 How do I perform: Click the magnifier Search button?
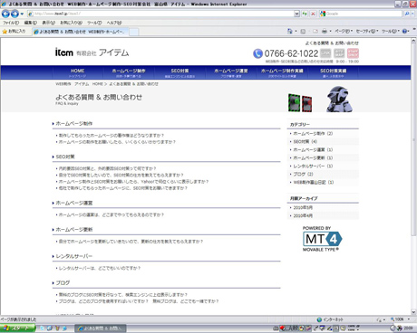[407, 14]
